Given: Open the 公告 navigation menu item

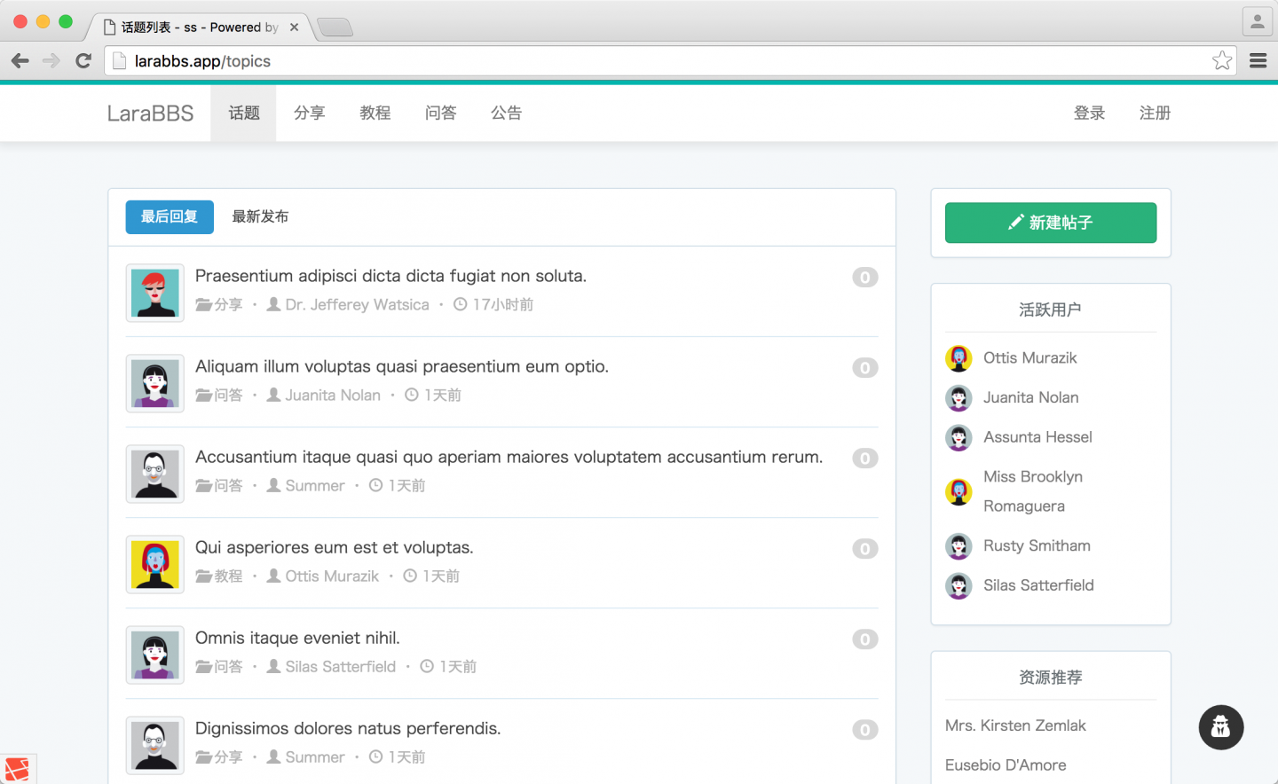Looking at the screenshot, I should [x=506, y=114].
